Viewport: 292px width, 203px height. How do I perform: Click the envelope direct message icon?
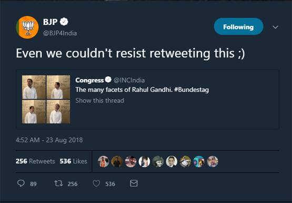tap(134, 183)
